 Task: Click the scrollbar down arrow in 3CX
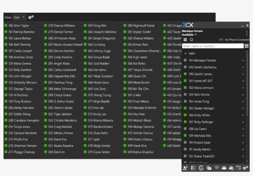tap(247, 161)
